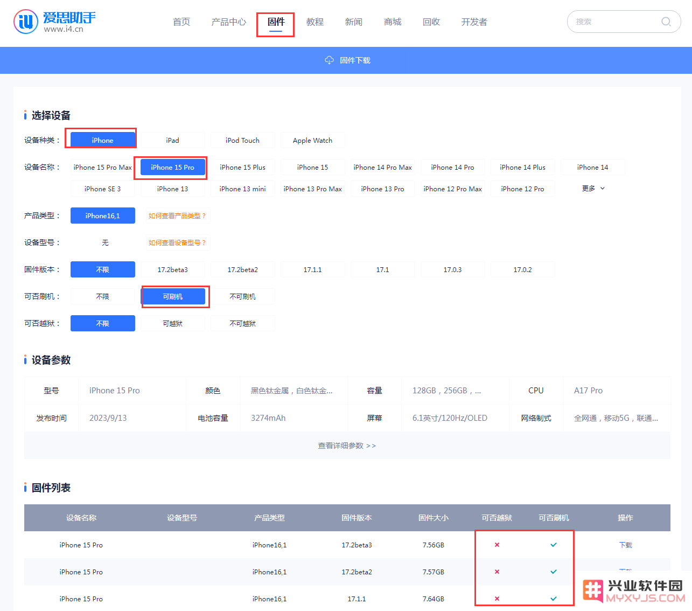Screen dimensions: 692x611
Task: Open the 回收 nav tab
Action: tap(431, 22)
